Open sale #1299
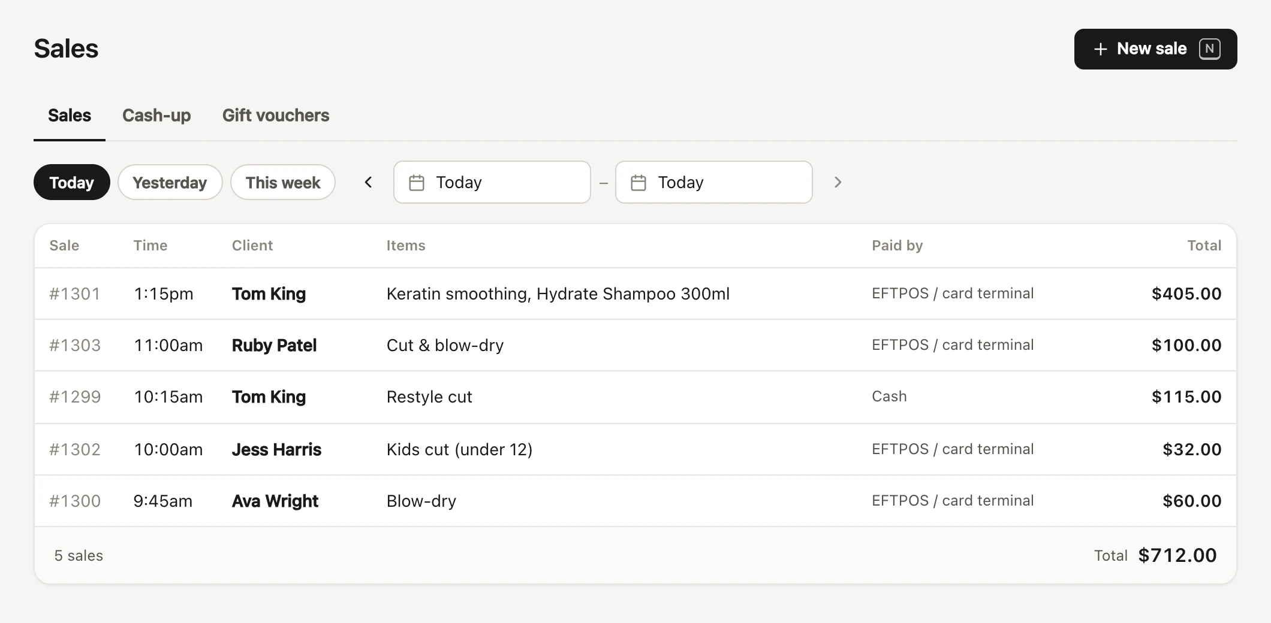 tap(635, 397)
